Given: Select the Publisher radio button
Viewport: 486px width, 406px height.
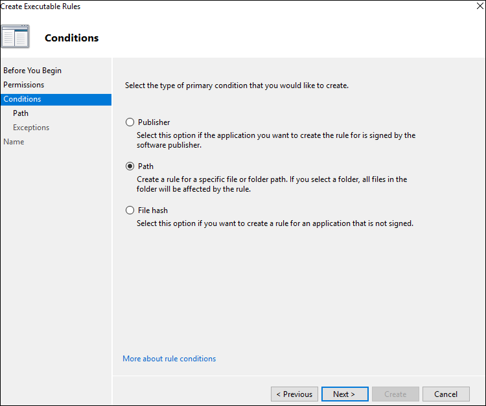Looking at the screenshot, I should (130, 122).
